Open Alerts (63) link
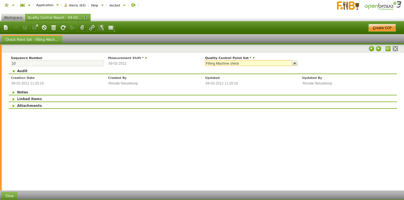The height and width of the screenshot is (200, 404). click(75, 5)
